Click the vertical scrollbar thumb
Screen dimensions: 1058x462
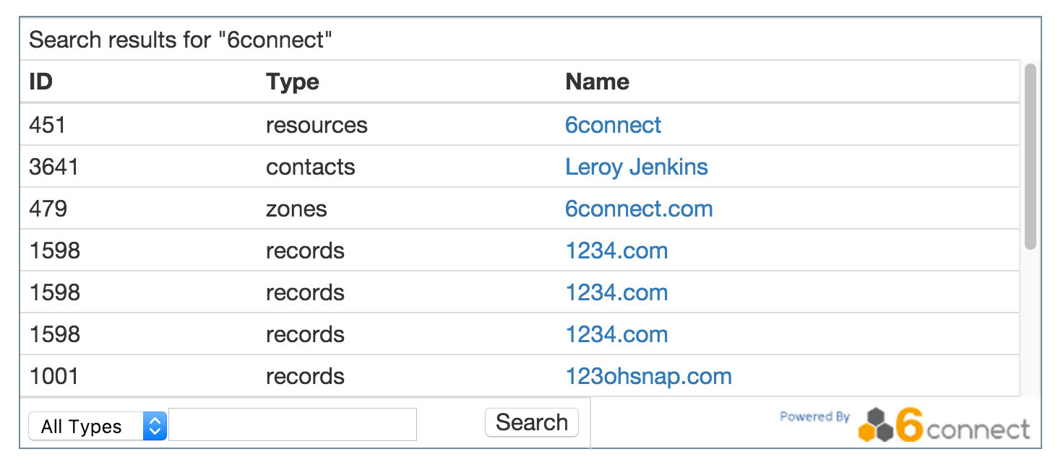pos(1031,157)
